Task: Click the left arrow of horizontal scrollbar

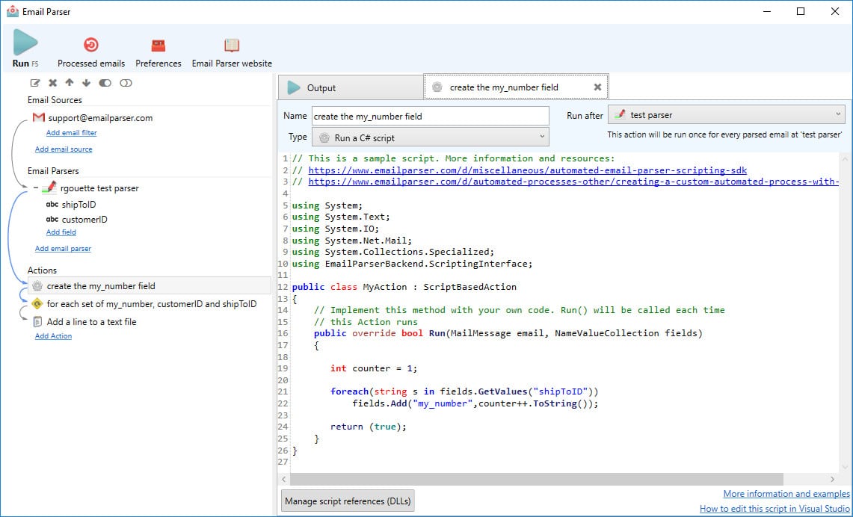Action: (284, 479)
